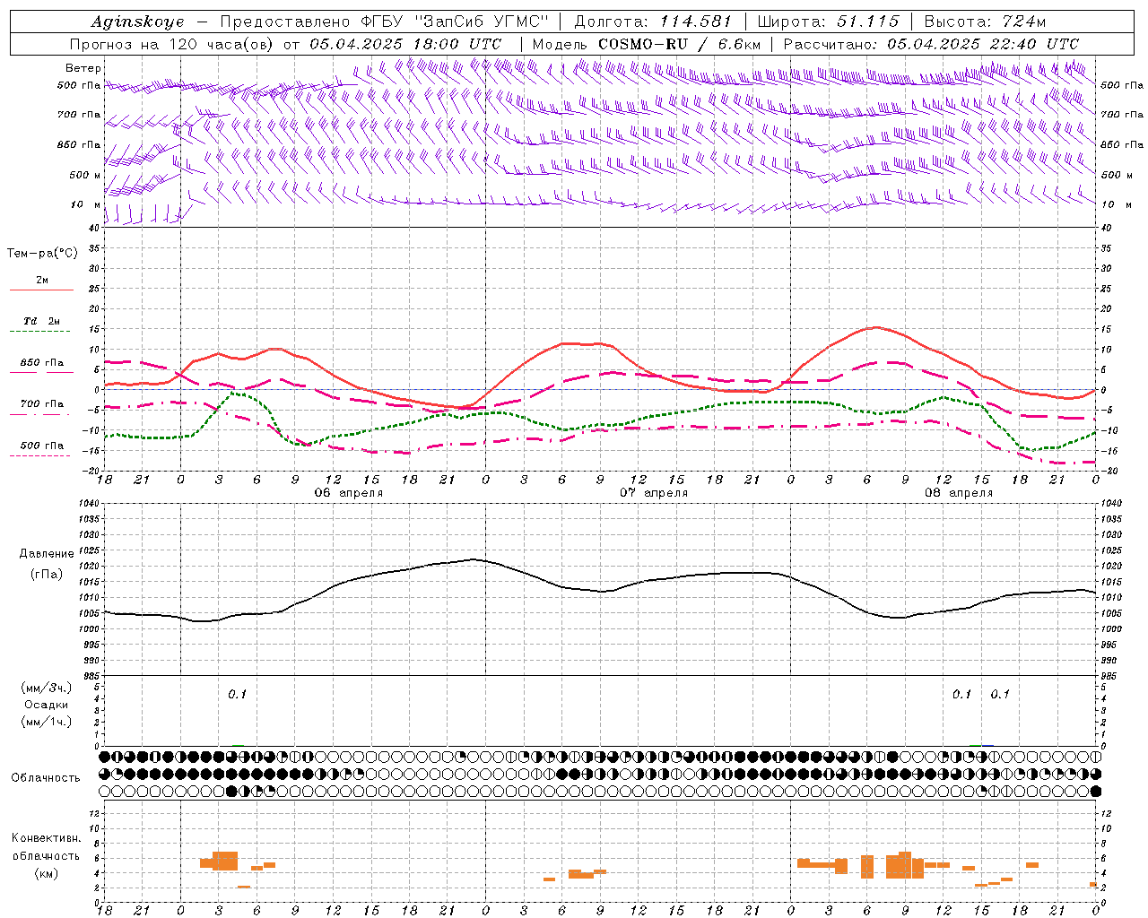
Task: Click the 'Рассчитано: 05.04.2025 22:40 UTC' timestamp
Action: coord(931,44)
